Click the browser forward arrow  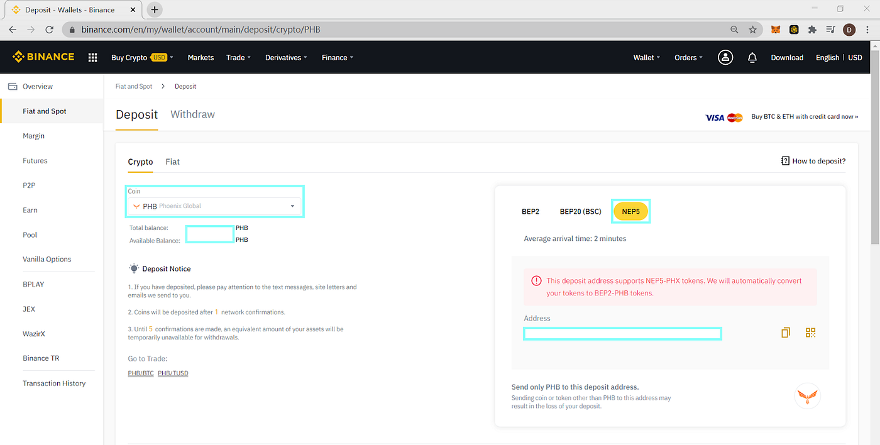(x=31, y=30)
